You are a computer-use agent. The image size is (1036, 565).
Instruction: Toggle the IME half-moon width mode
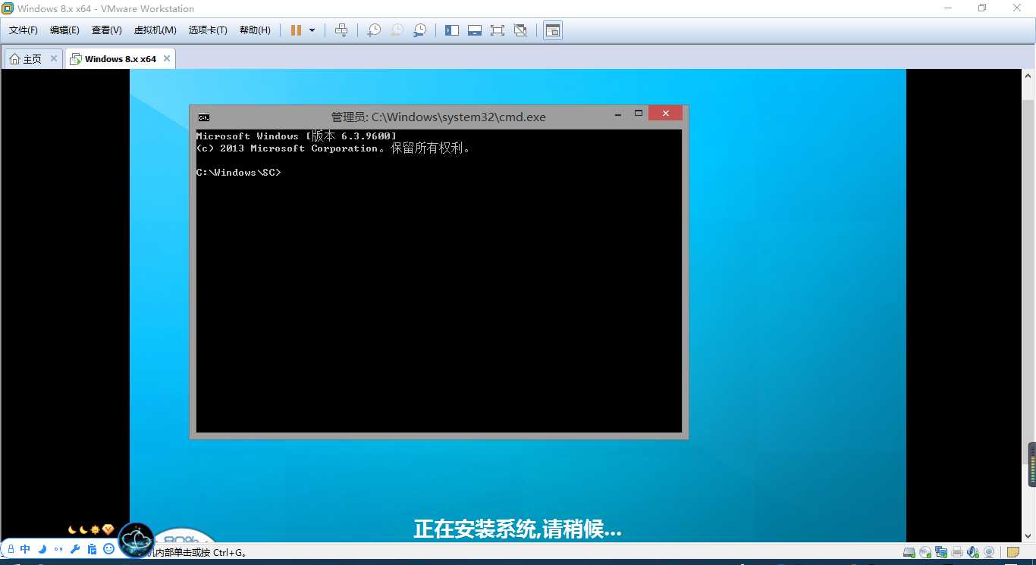[x=42, y=549]
